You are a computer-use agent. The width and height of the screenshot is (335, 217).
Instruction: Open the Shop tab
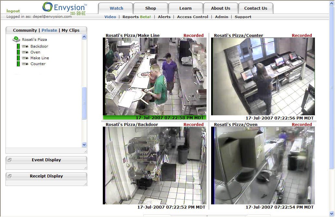point(150,8)
